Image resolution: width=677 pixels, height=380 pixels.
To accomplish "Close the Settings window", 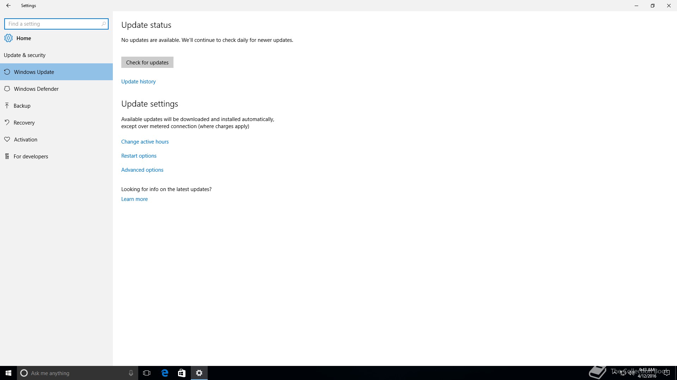I will coord(669,6).
